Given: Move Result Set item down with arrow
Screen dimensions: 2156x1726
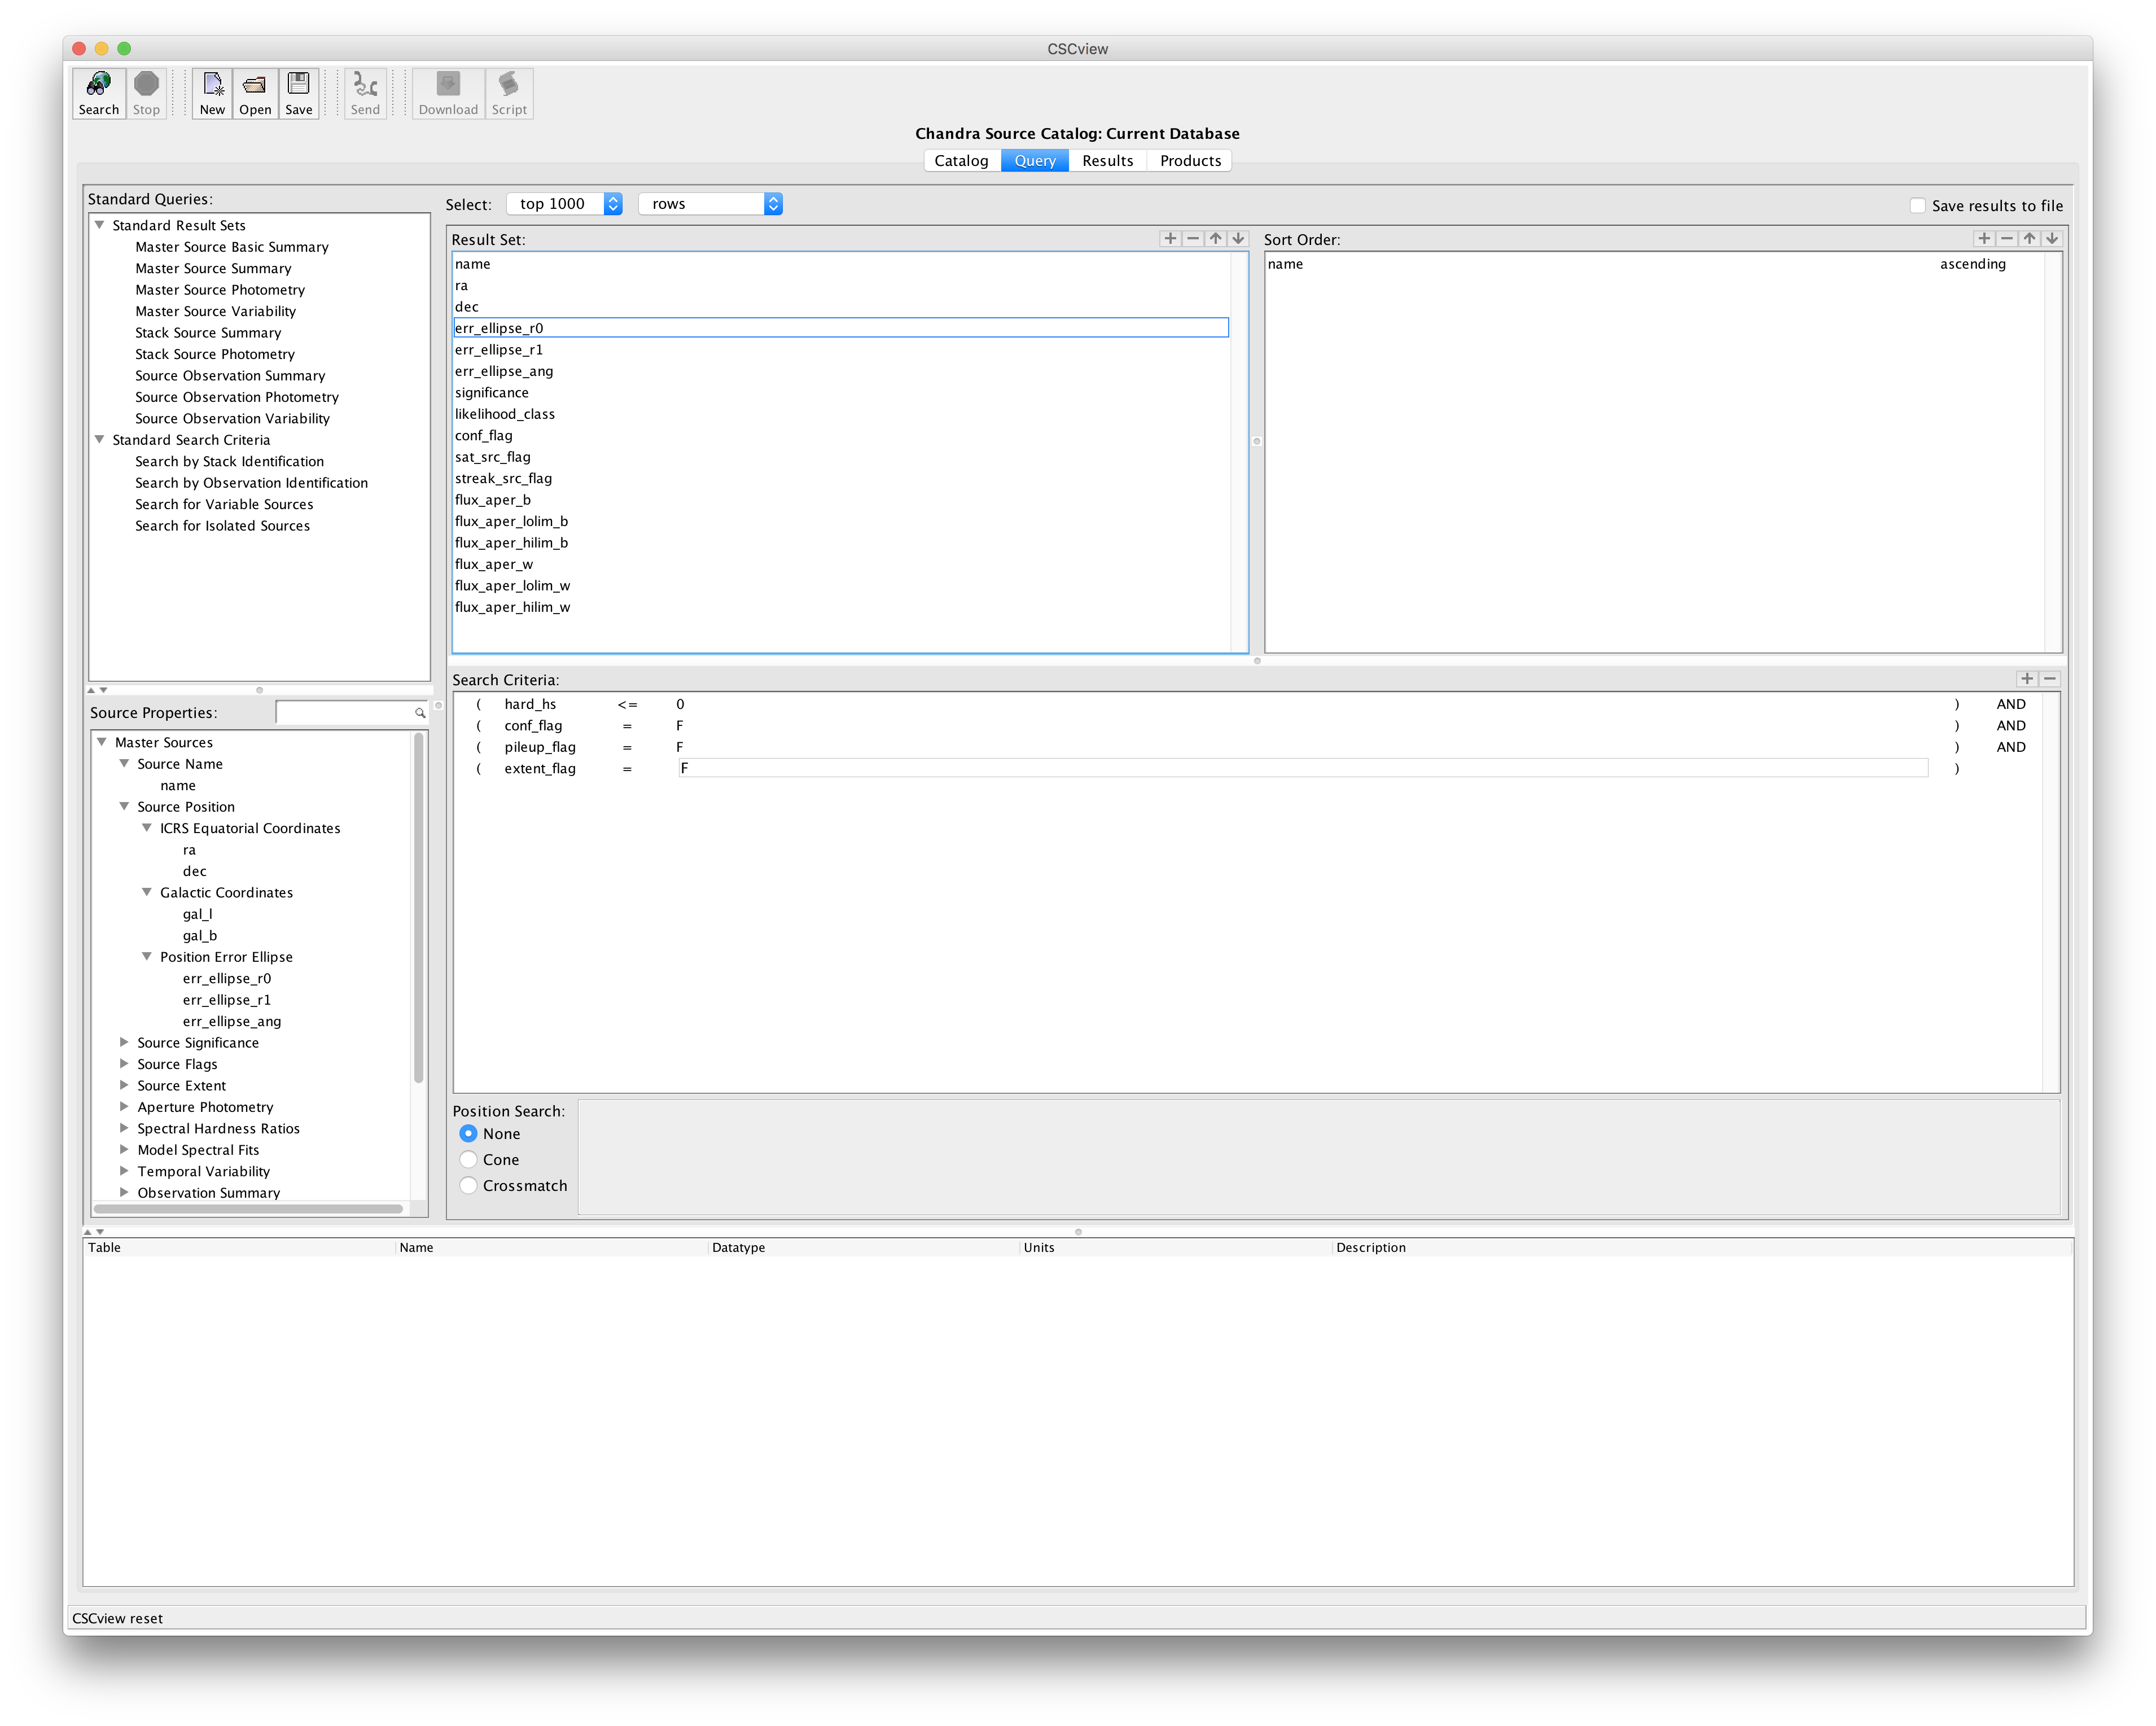Looking at the screenshot, I should point(1238,238).
